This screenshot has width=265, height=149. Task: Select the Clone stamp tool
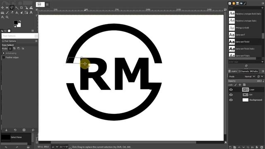(17, 12)
